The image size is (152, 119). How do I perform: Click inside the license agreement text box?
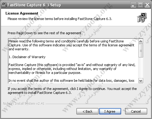click(x=73, y=61)
